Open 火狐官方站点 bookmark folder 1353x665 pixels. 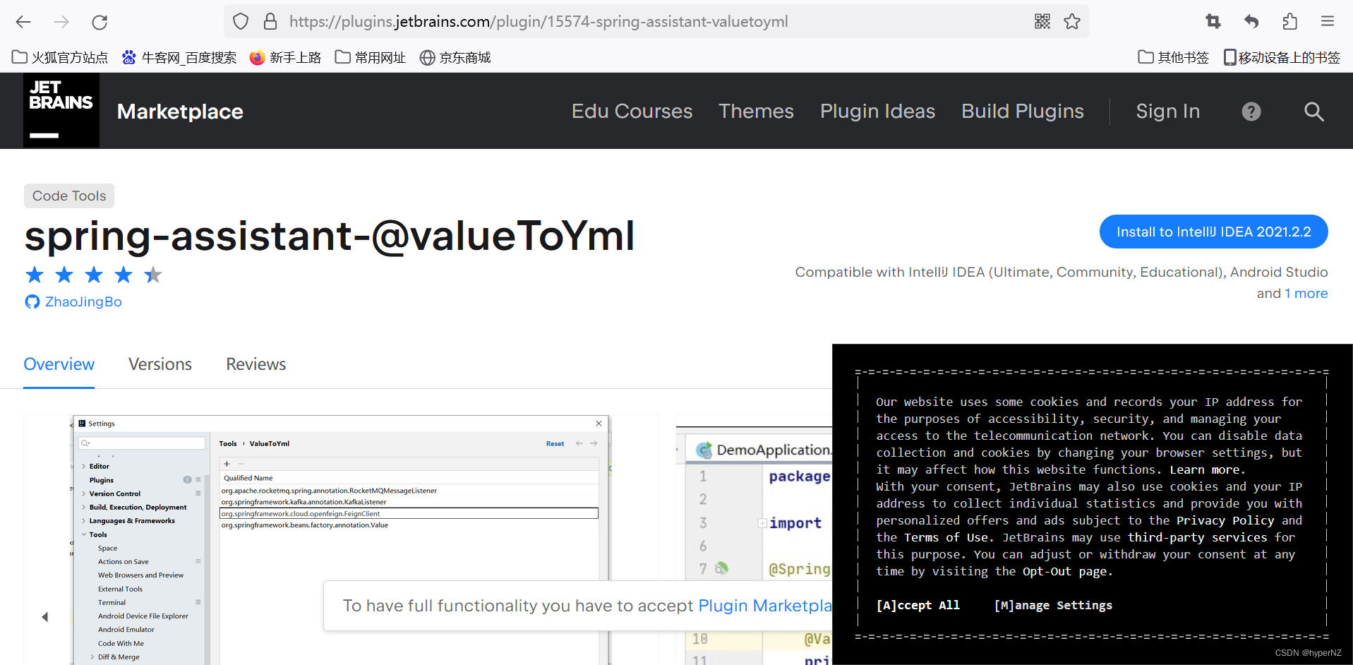tap(60, 58)
